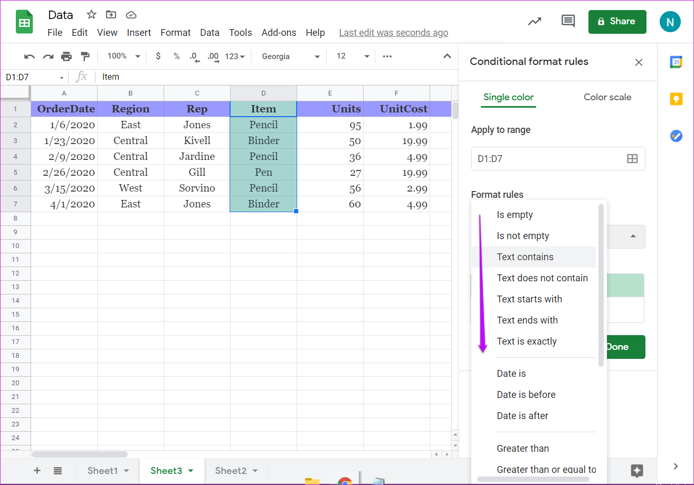The width and height of the screenshot is (694, 485).
Task: Open the 123 number format dropdown
Action: click(234, 56)
